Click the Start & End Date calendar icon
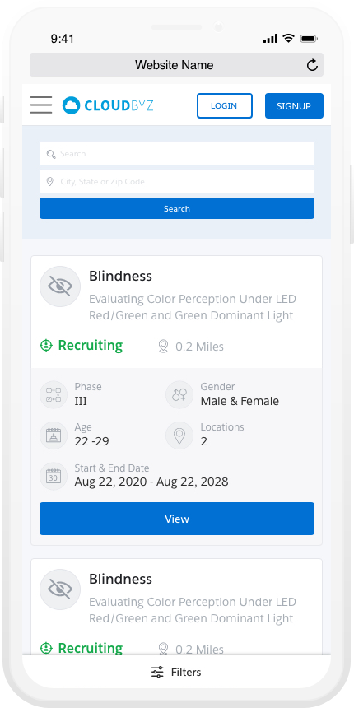Image resolution: width=354 pixels, height=708 pixels. pyautogui.click(x=54, y=477)
